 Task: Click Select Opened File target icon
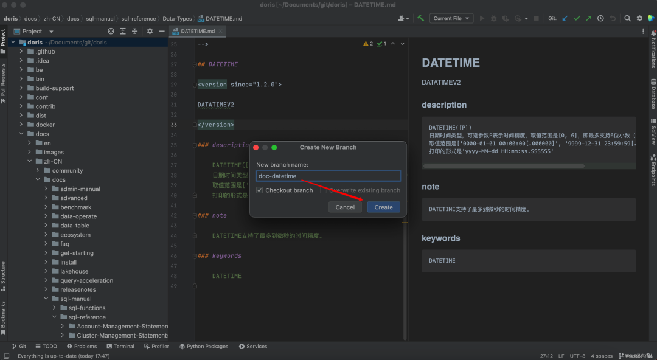coord(111,31)
